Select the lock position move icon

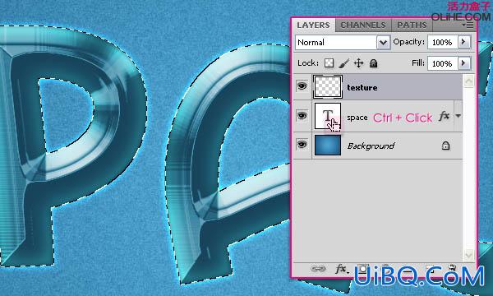click(x=358, y=63)
